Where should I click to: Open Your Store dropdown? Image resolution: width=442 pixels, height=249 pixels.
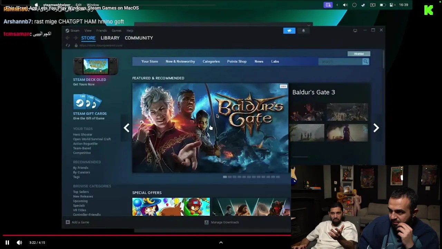(150, 62)
